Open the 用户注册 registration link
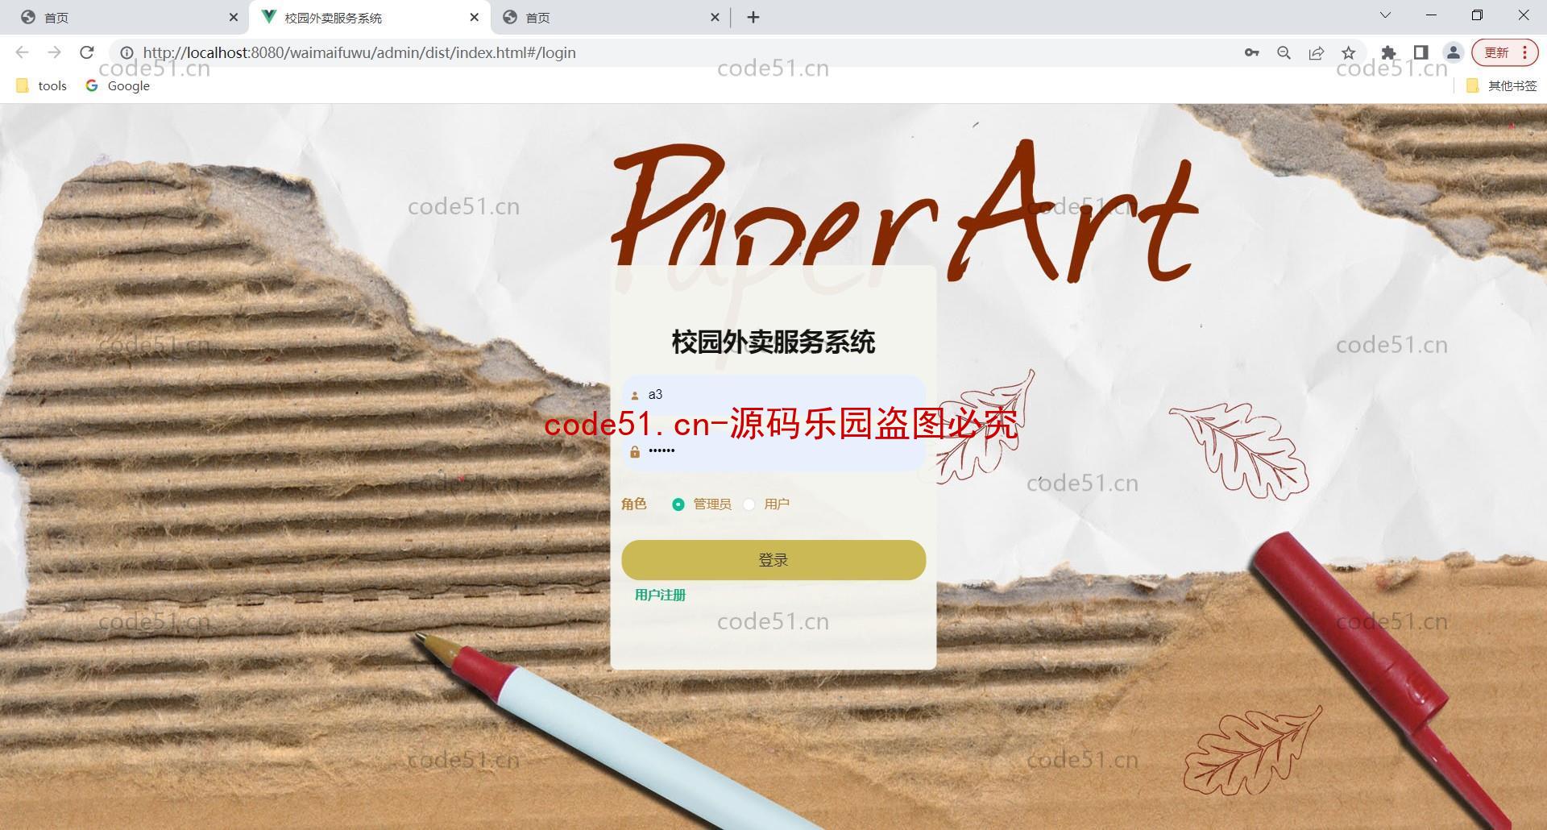This screenshot has height=830, width=1547. pos(660,595)
